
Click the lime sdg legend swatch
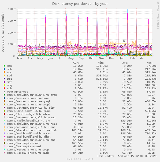[x=5, y=85]
